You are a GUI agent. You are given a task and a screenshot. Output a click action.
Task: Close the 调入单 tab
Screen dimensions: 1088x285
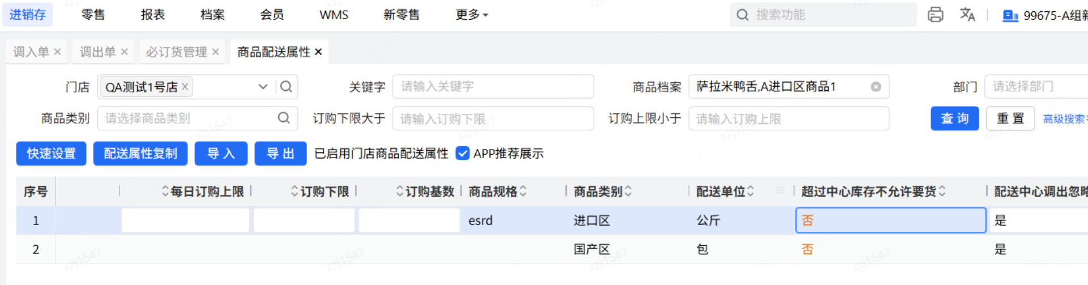pos(57,52)
